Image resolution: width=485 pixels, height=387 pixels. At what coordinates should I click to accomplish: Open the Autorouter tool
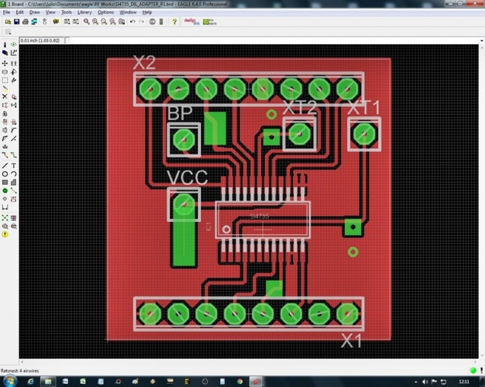coord(14,218)
